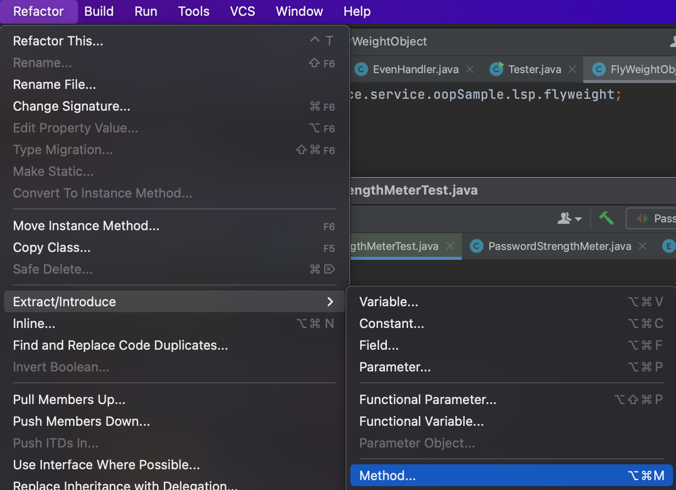Select Use Interface Where Possible...
Viewport: 676px width, 490px height.
[174, 465]
